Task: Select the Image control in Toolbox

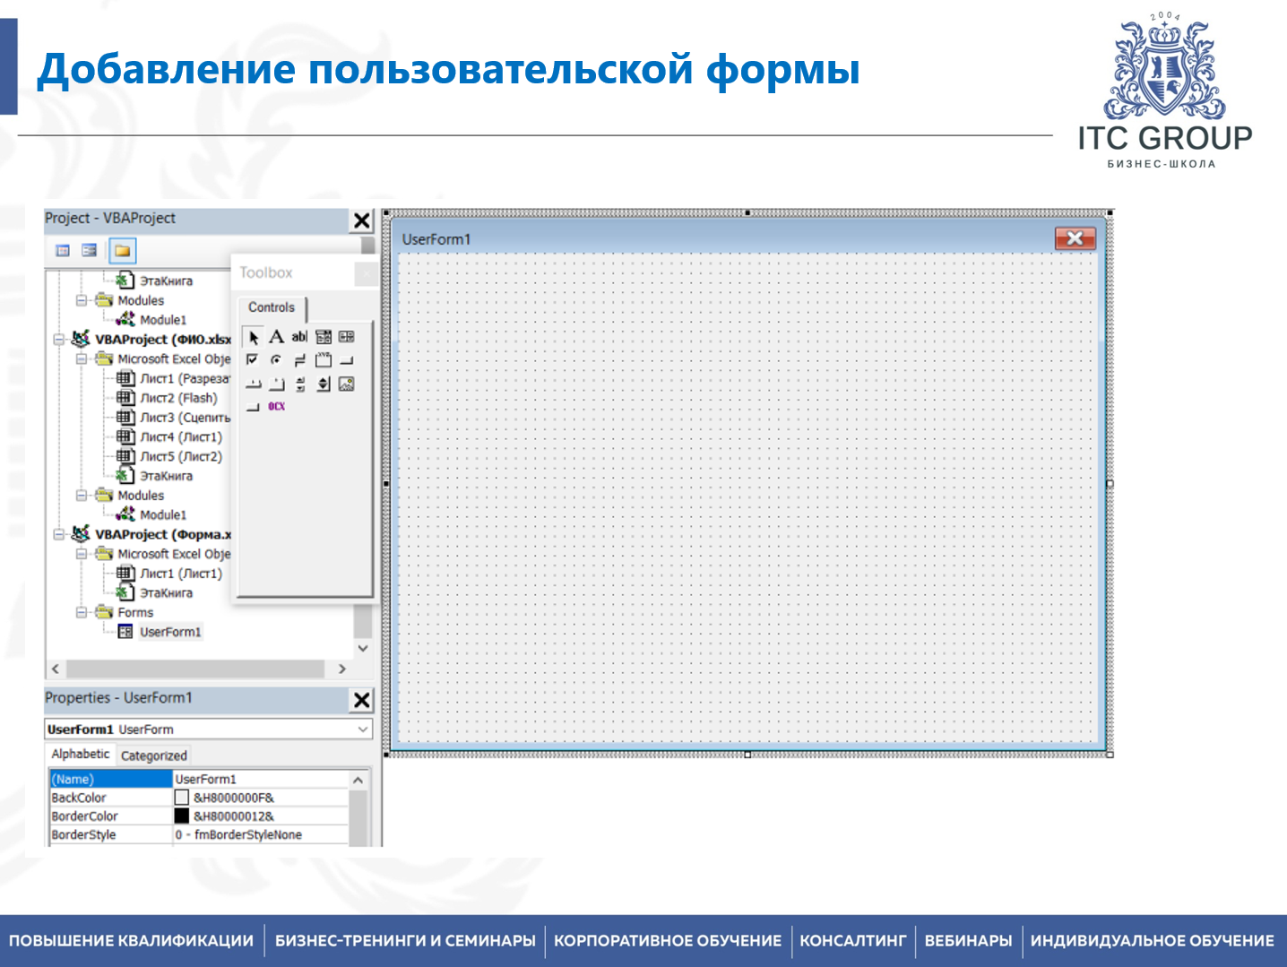Action: click(347, 384)
